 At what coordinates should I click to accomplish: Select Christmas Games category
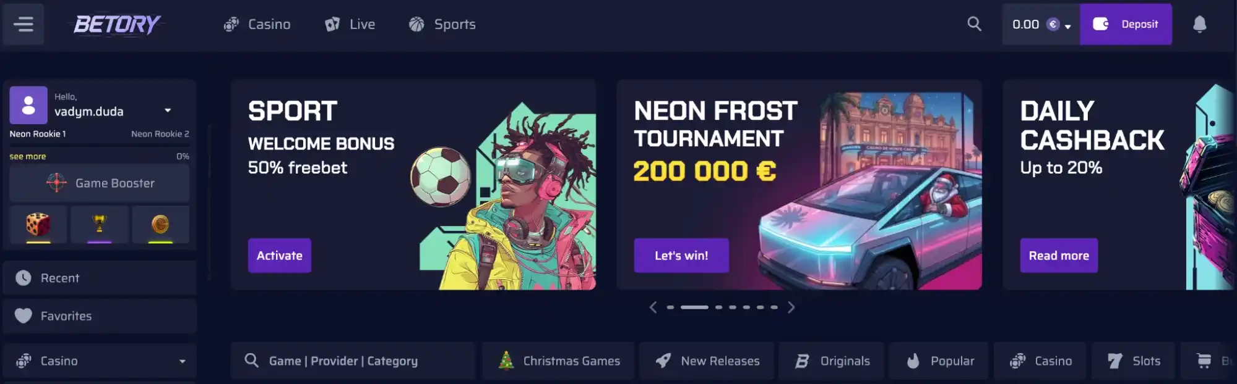(558, 361)
